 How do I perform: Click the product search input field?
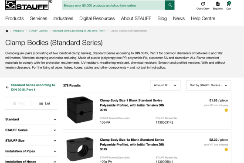[113, 5]
